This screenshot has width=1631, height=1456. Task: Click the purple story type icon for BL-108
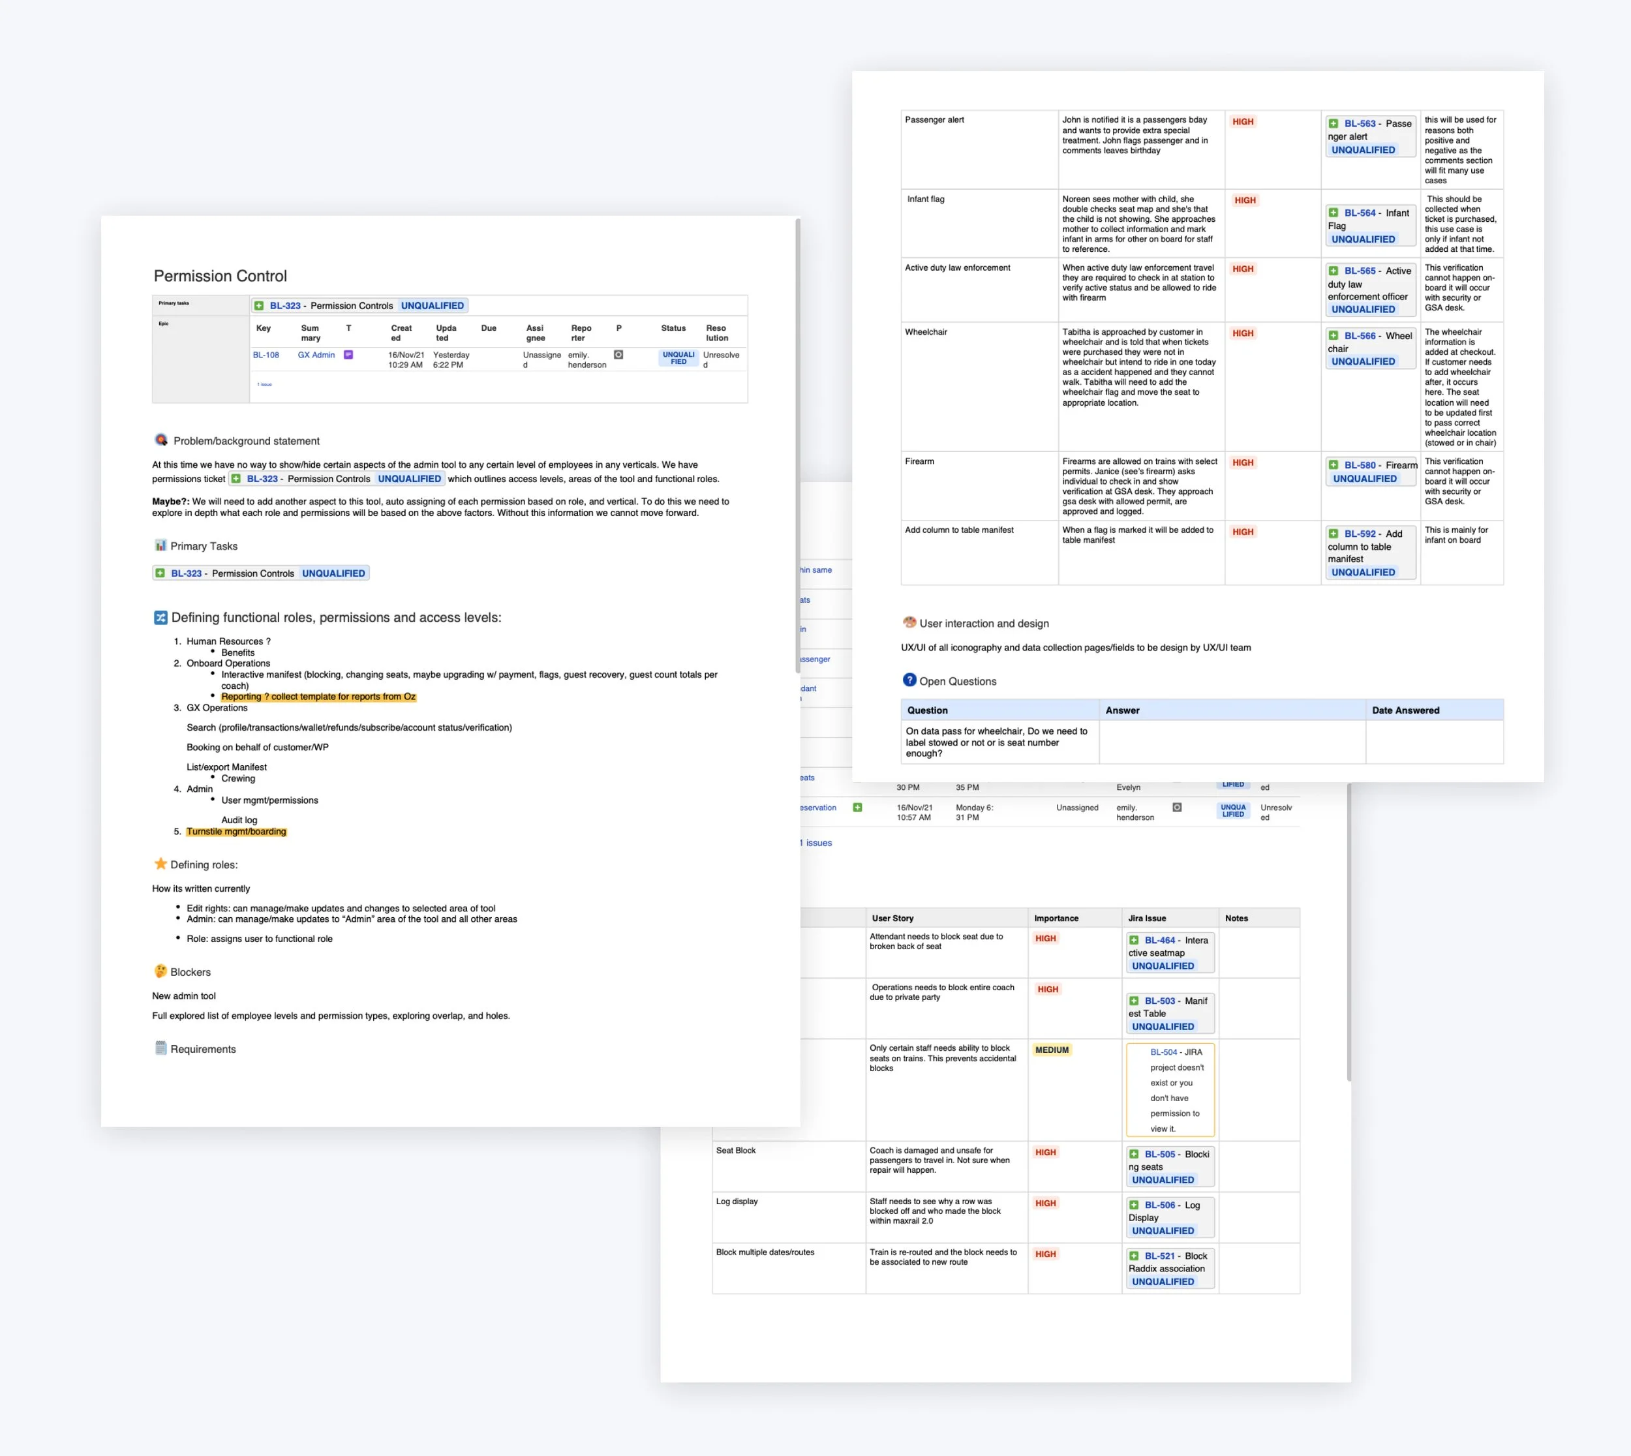[348, 354]
